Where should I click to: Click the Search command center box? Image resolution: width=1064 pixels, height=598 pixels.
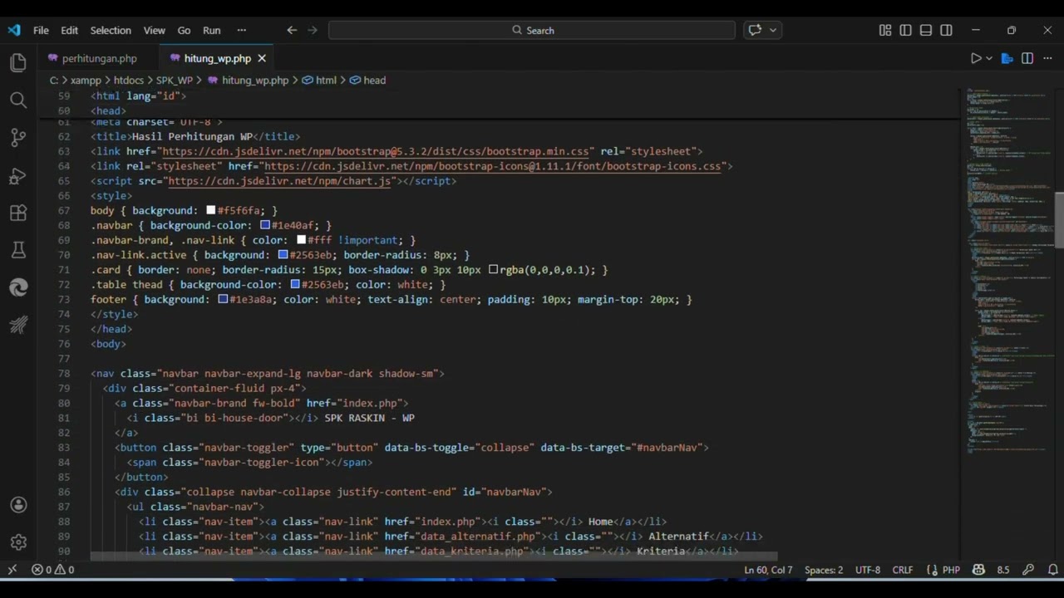coord(532,30)
